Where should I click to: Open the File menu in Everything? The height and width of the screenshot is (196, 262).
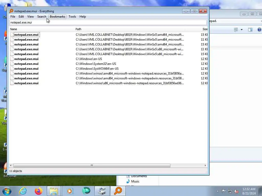[13, 17]
